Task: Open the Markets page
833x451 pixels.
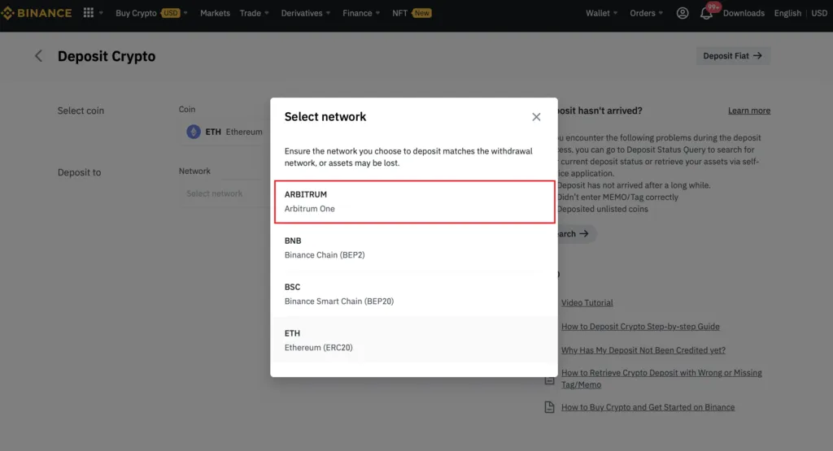Action: click(215, 13)
